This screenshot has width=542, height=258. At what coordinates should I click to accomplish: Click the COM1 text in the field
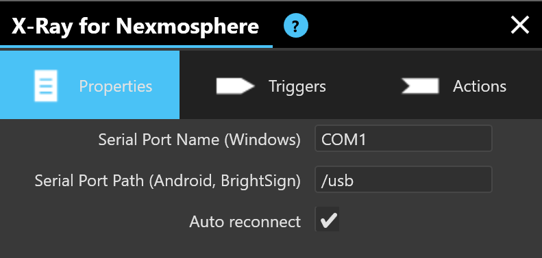point(343,140)
